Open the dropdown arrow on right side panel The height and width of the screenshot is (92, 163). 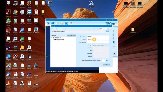[x=114, y=54]
